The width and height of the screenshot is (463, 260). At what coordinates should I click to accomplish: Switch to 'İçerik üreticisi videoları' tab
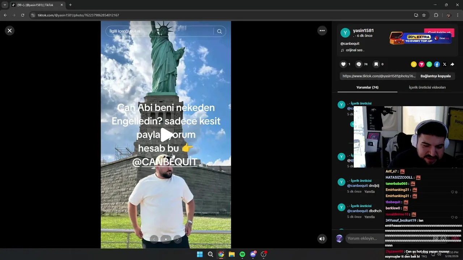point(427,87)
